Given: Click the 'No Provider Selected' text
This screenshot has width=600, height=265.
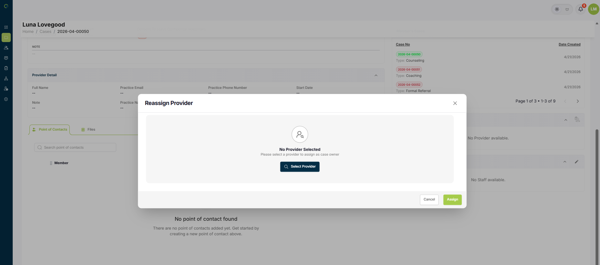Looking at the screenshot, I should pyautogui.click(x=300, y=149).
